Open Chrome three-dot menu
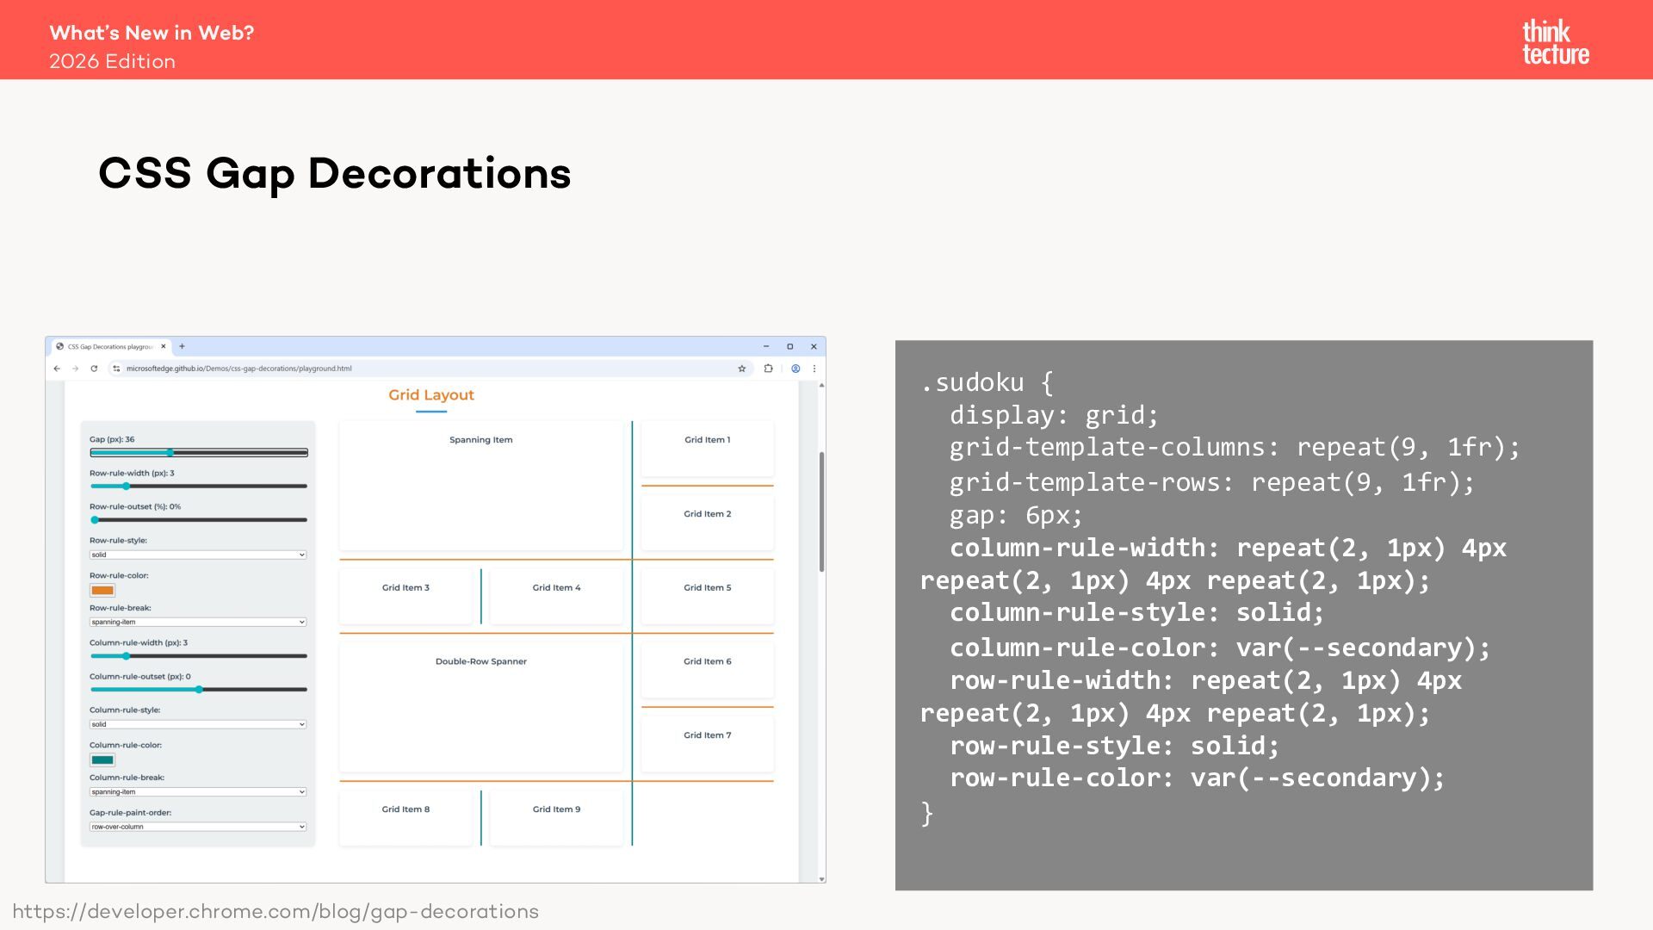Viewport: 1653px width, 930px height. (x=814, y=369)
